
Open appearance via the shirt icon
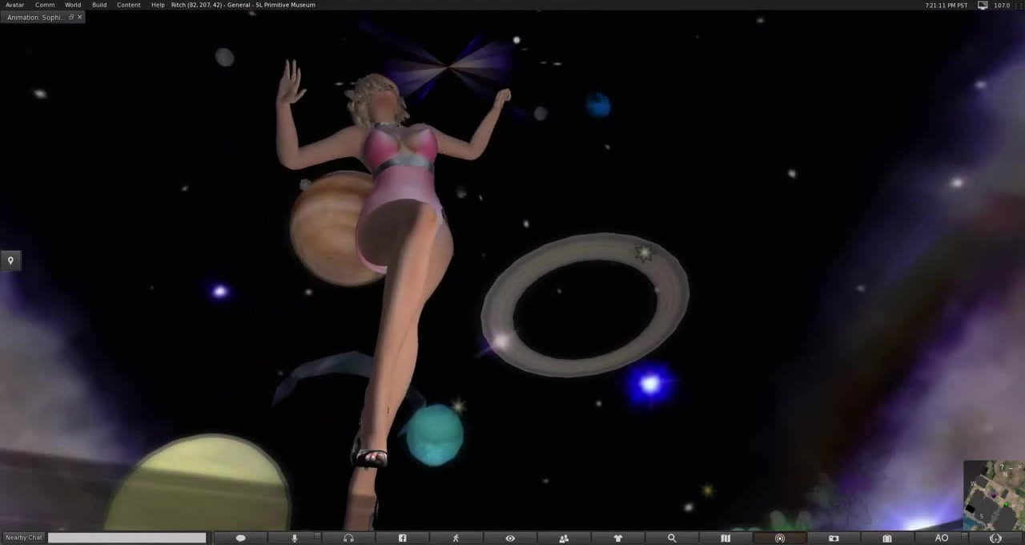617,538
